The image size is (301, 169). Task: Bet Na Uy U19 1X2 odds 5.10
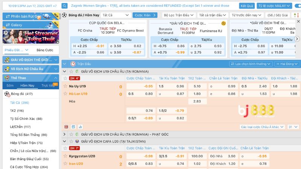pos(197,86)
